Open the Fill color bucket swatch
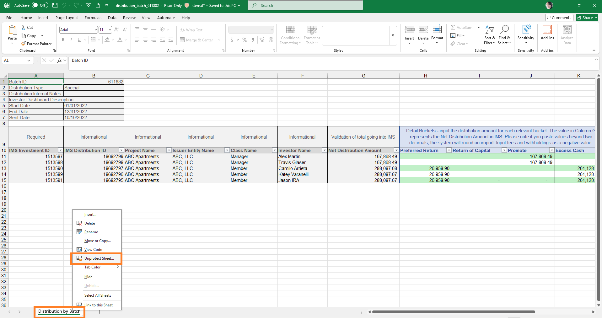 pos(107,40)
